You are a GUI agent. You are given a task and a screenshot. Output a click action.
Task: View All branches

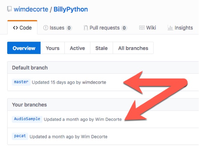coord(133,48)
